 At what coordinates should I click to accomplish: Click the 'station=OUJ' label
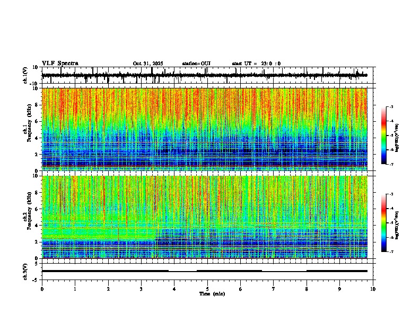point(196,64)
